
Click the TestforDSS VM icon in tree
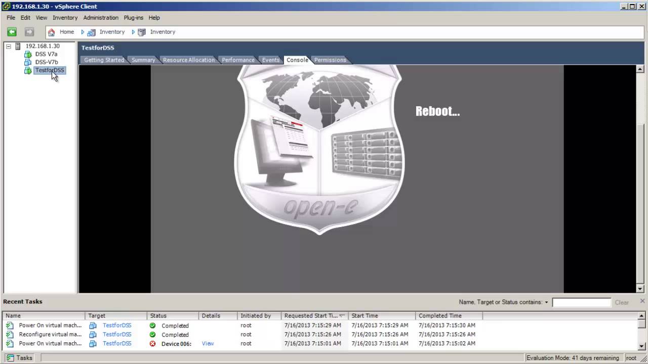(x=28, y=70)
